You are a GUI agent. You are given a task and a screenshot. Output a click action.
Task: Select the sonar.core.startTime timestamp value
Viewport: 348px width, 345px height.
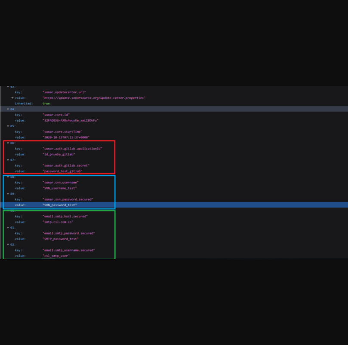66,137
